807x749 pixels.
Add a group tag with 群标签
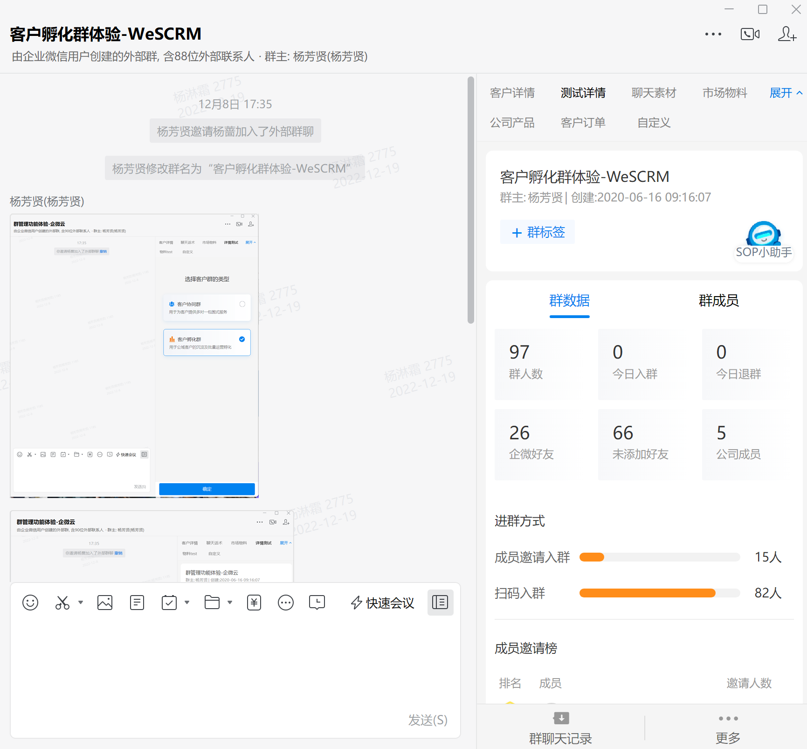(538, 232)
